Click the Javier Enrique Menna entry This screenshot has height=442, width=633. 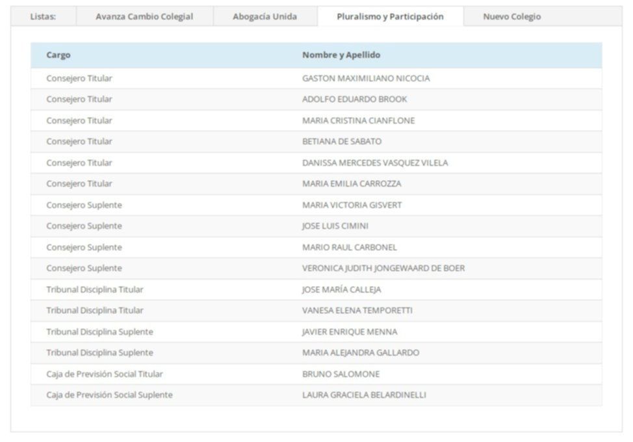point(350,331)
